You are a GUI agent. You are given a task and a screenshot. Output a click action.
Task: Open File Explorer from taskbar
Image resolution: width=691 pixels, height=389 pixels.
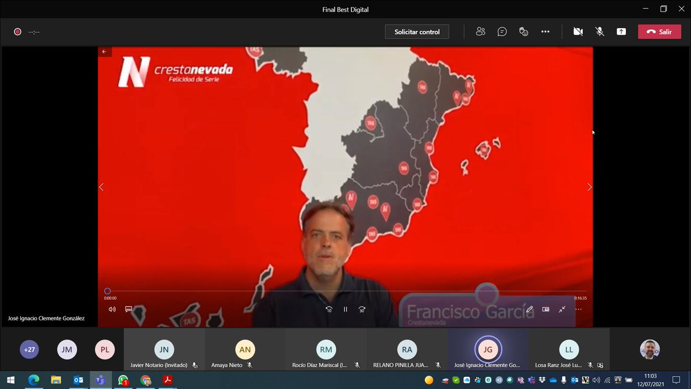[56, 380]
